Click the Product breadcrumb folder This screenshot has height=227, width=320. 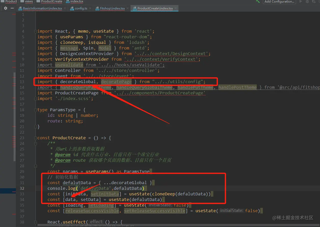tap(9, 1)
